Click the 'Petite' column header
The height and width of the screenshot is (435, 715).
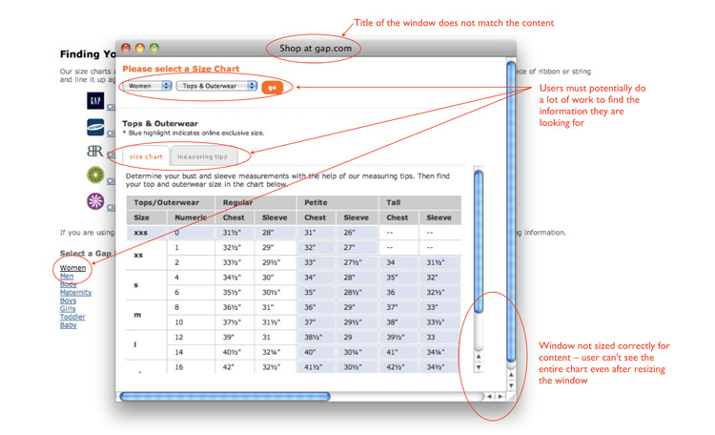[337, 202]
